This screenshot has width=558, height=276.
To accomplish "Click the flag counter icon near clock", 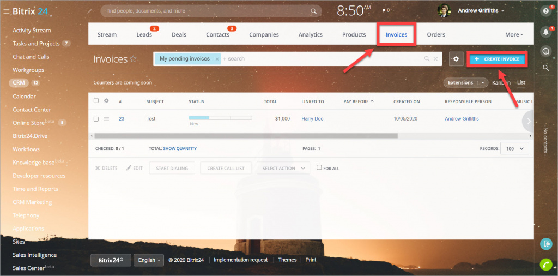I will point(386,11).
